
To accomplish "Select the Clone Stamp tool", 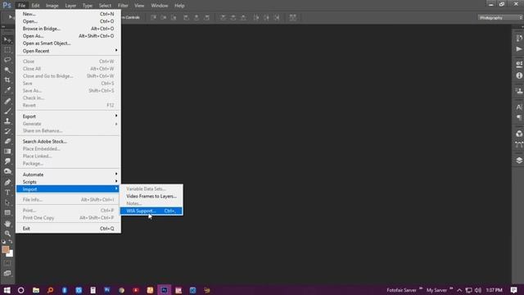I will pos(7,121).
